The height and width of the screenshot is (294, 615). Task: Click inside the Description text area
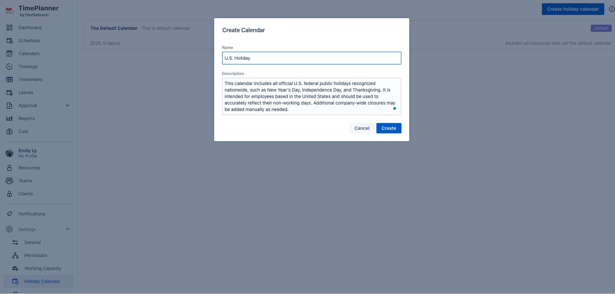pyautogui.click(x=311, y=96)
